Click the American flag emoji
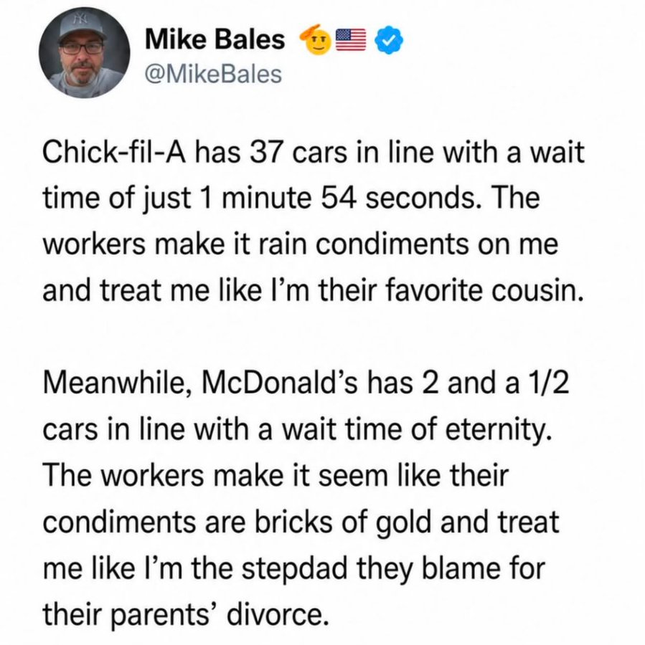The width and height of the screenshot is (645, 645). point(352,40)
